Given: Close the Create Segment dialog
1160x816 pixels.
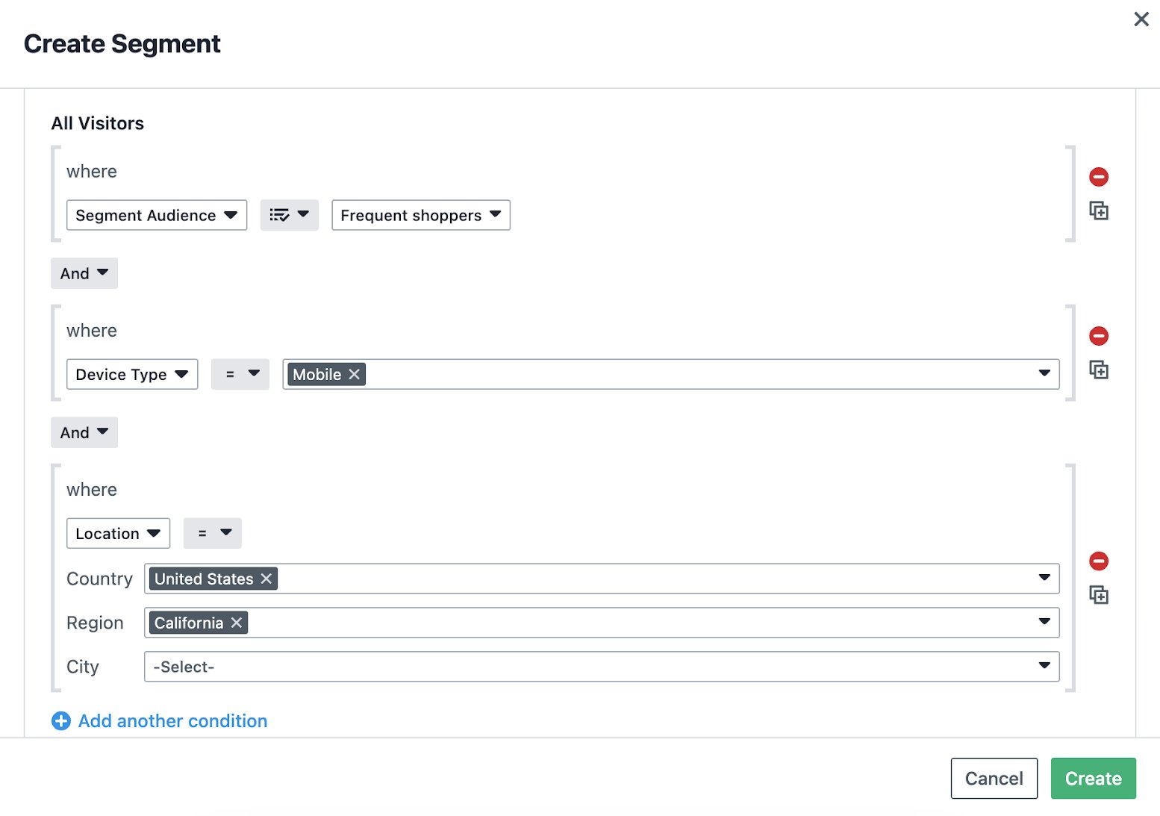Looking at the screenshot, I should point(1141,19).
